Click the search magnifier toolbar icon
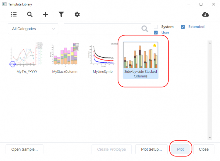The height and width of the screenshot is (161, 220). [x=30, y=14]
